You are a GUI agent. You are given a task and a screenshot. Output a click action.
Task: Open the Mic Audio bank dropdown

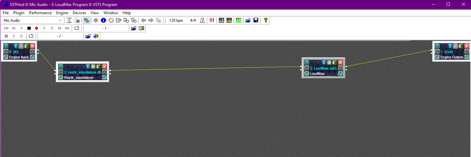click(x=32, y=20)
